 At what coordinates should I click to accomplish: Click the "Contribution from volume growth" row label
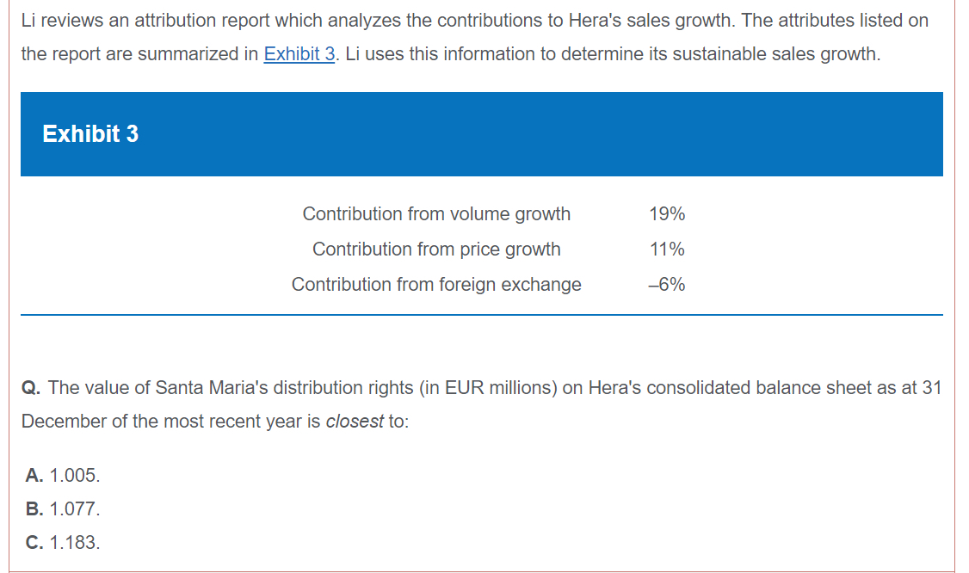tap(436, 214)
